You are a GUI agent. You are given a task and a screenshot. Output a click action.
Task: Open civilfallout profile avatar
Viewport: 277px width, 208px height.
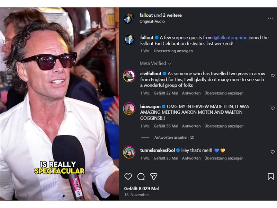point(129,76)
